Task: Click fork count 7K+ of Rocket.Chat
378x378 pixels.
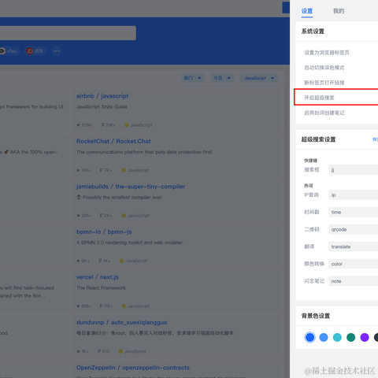Action: coord(106,170)
